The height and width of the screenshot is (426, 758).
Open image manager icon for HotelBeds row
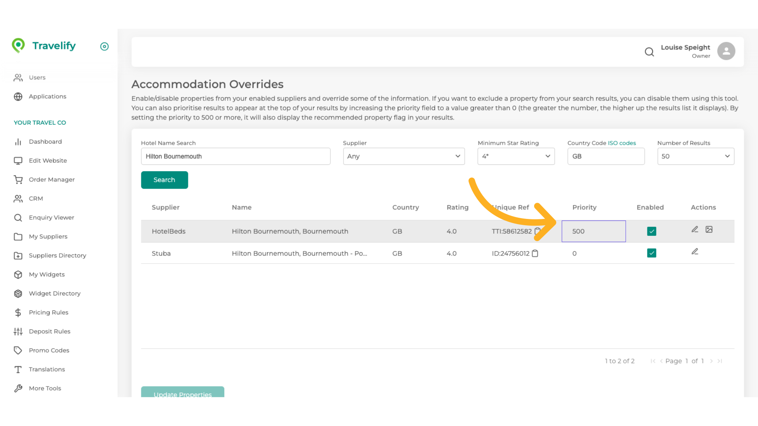[x=709, y=229]
